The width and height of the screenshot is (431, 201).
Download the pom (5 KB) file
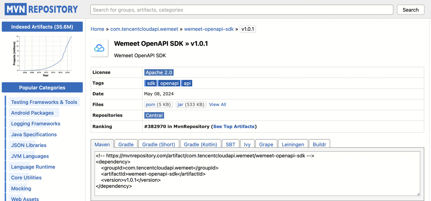click(158, 104)
